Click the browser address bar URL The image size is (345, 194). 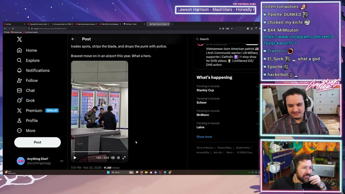[51, 29]
